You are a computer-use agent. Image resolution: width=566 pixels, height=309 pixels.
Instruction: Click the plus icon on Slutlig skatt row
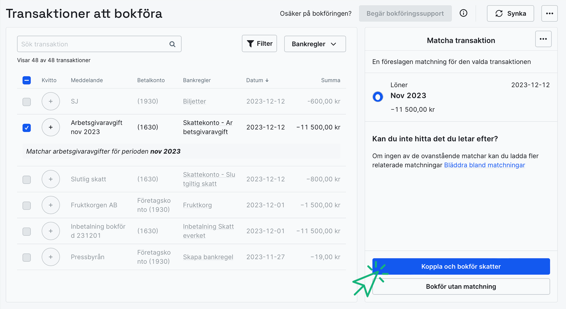pyautogui.click(x=51, y=179)
